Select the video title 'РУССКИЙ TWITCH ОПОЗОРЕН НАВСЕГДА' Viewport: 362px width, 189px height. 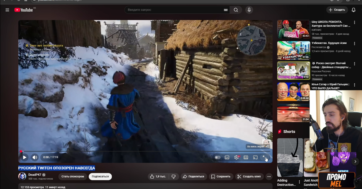(57, 168)
